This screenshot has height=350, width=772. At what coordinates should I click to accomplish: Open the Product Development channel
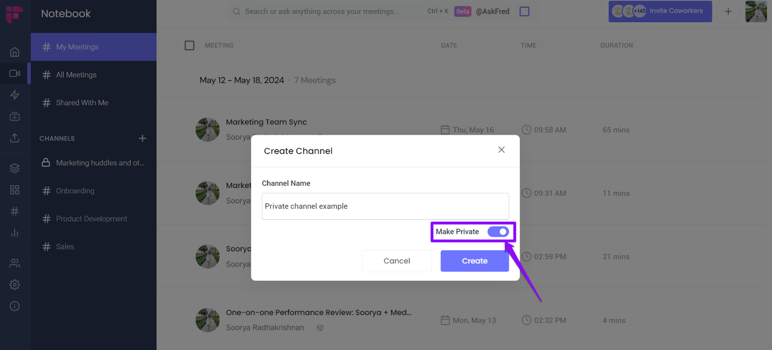91,219
